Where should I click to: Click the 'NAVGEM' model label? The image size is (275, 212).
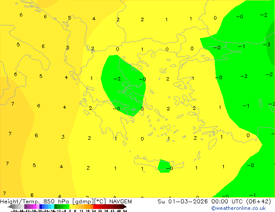pos(121,202)
